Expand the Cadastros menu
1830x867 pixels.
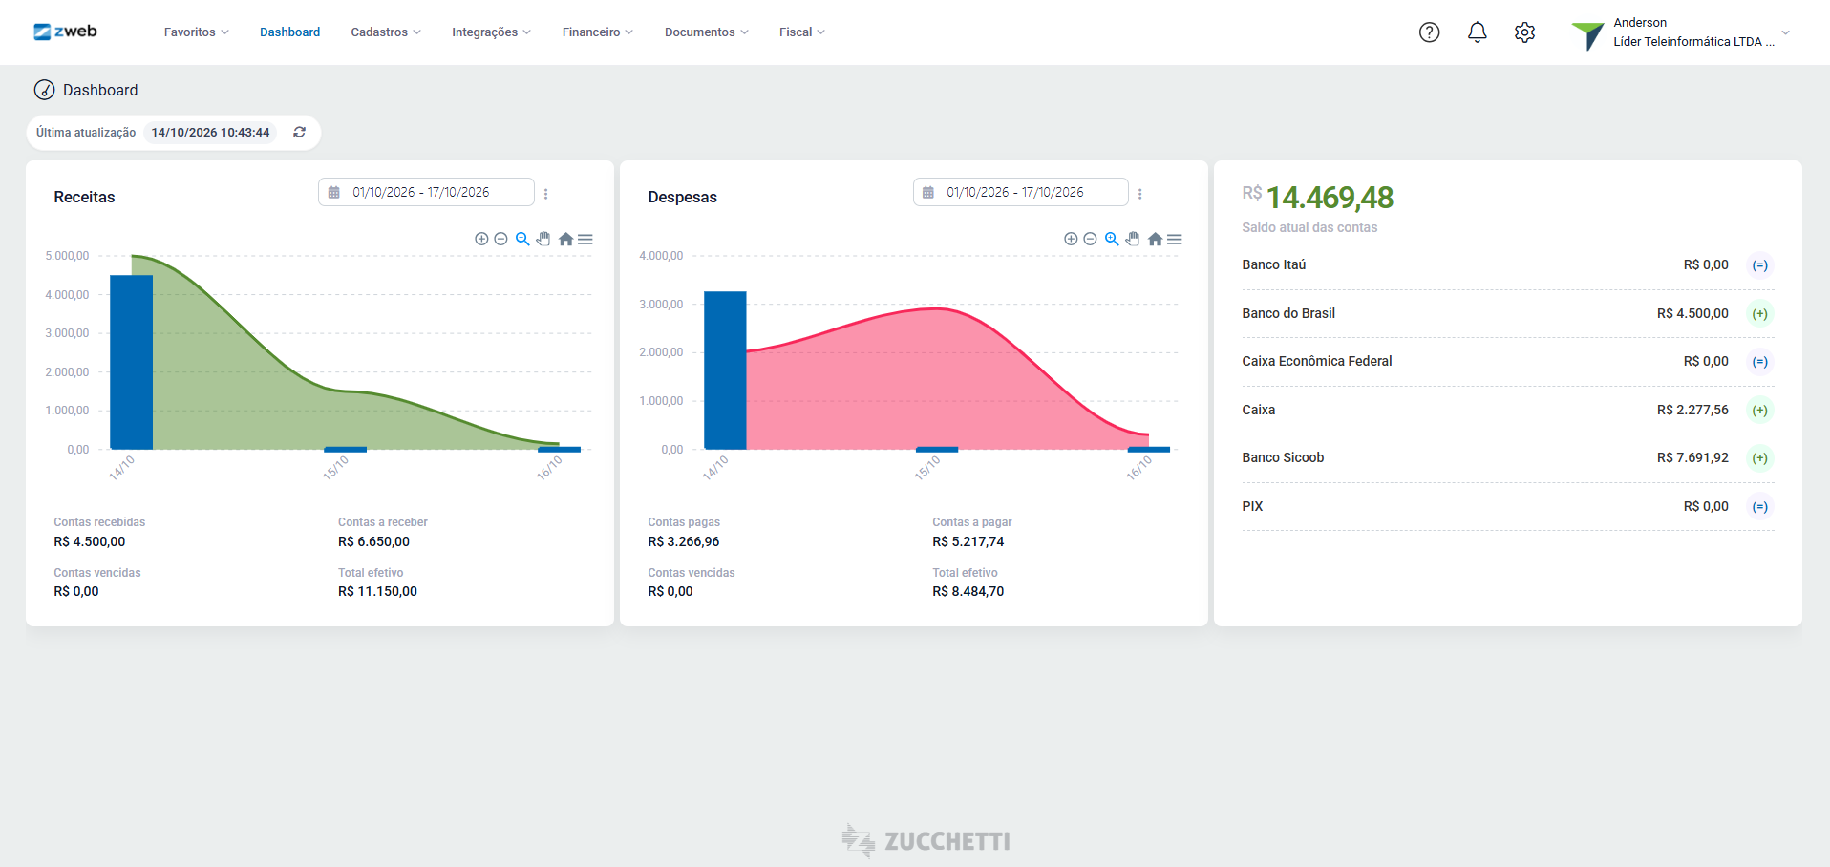(x=386, y=32)
